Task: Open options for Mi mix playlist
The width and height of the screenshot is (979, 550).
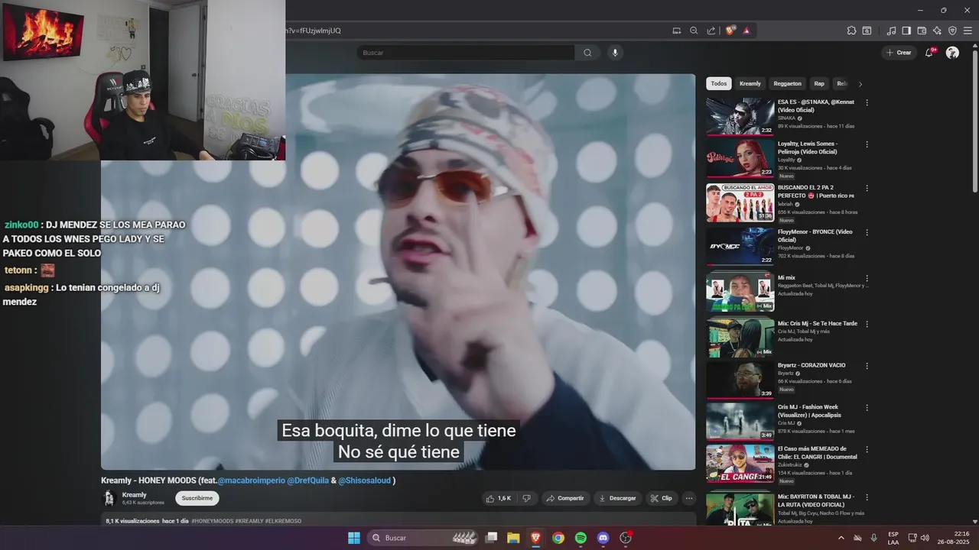Action: pyautogui.click(x=867, y=279)
